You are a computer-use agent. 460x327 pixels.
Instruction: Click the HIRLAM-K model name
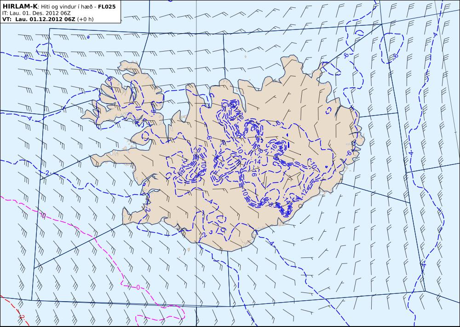point(20,6)
